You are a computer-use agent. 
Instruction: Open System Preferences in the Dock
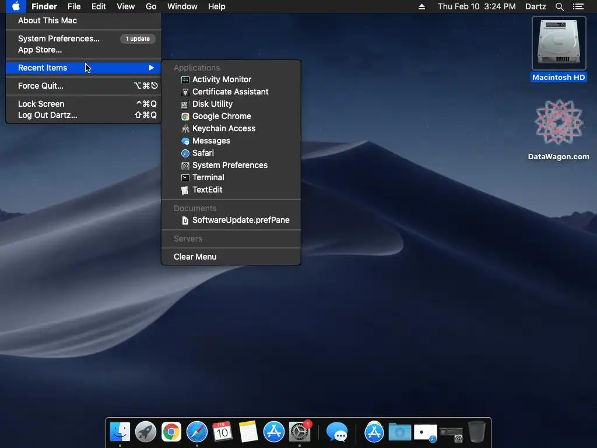click(300, 432)
